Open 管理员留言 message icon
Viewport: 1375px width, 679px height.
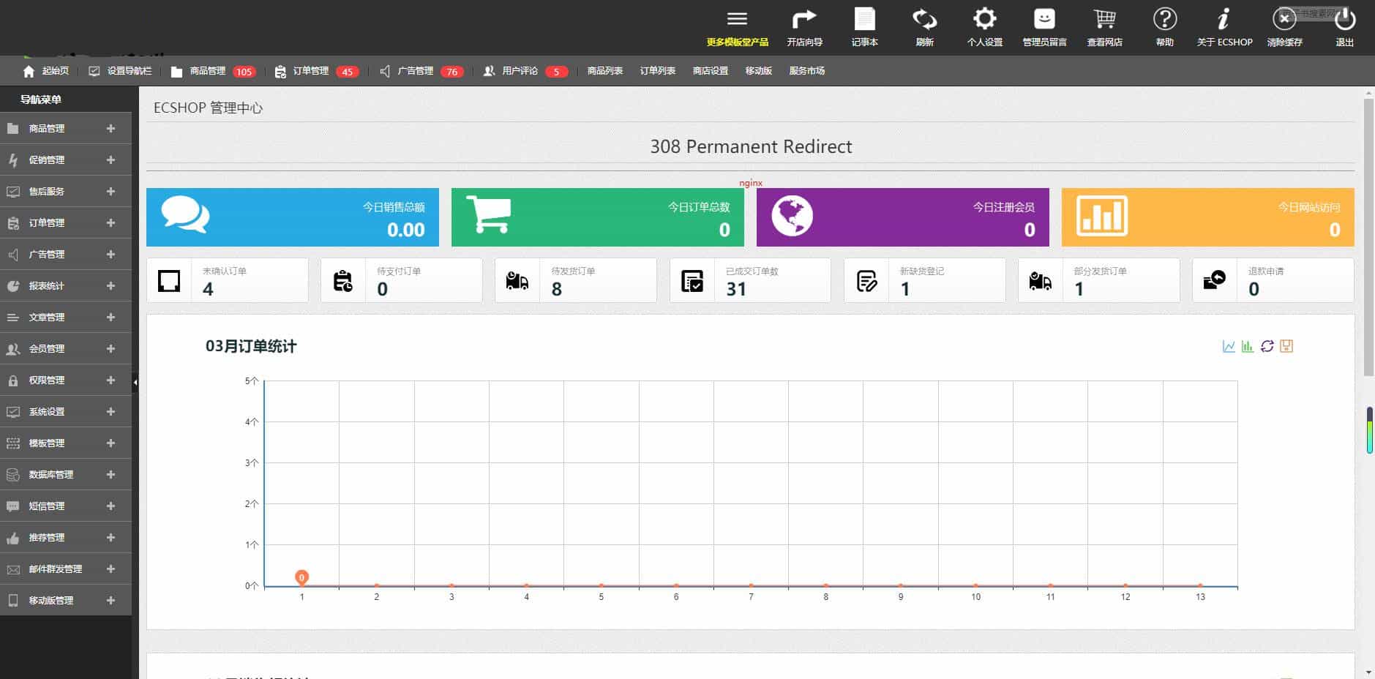tap(1044, 19)
